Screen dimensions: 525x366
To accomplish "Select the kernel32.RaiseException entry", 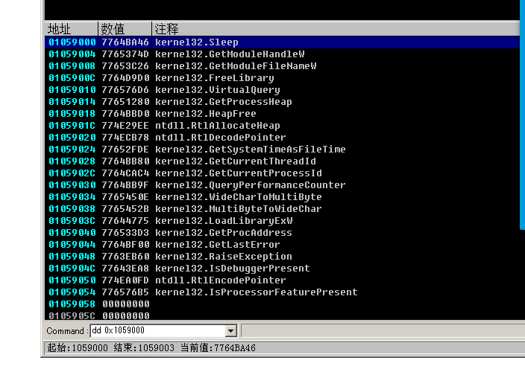I will (x=223, y=257).
